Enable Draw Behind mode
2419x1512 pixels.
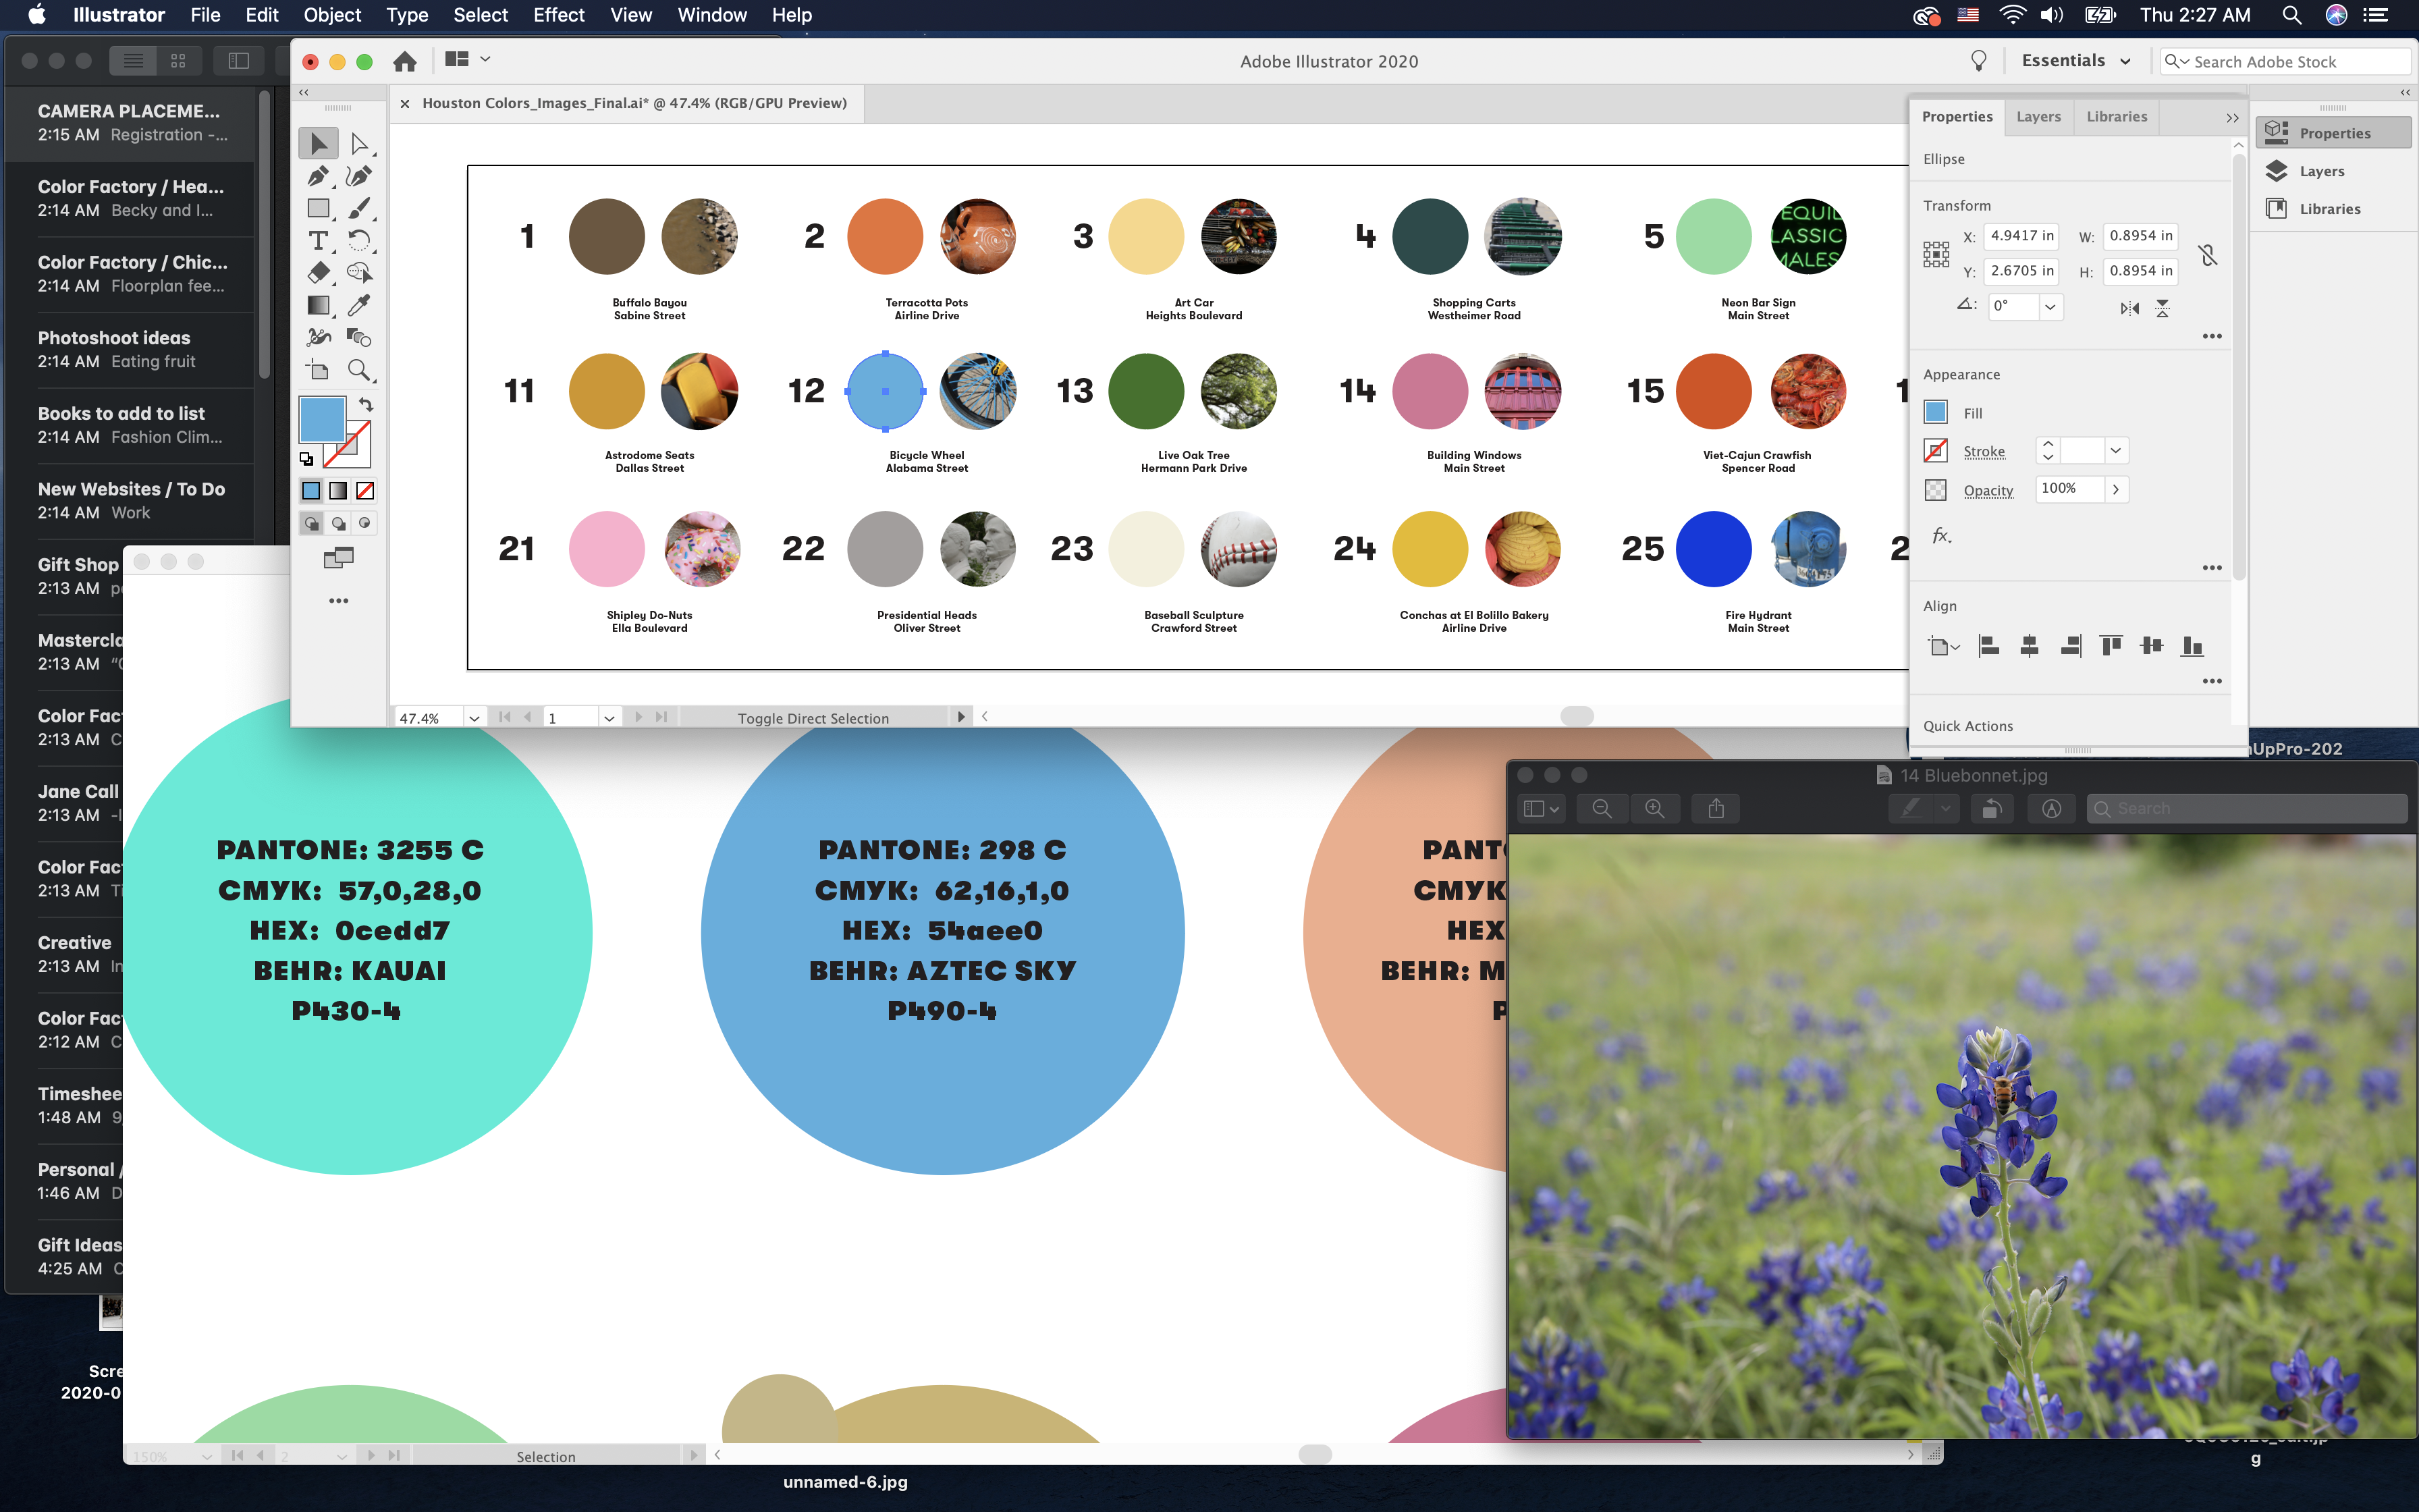[x=339, y=523]
